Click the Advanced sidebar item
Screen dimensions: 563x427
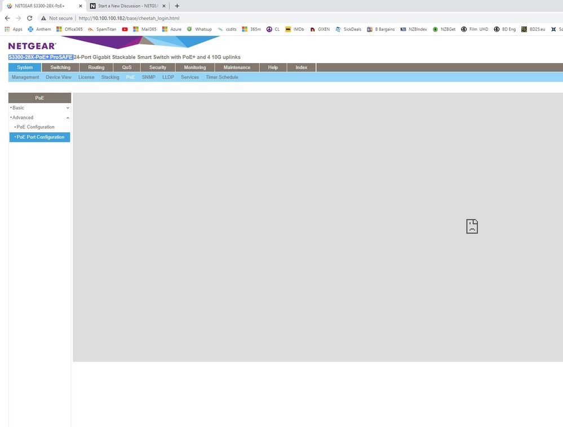point(23,118)
